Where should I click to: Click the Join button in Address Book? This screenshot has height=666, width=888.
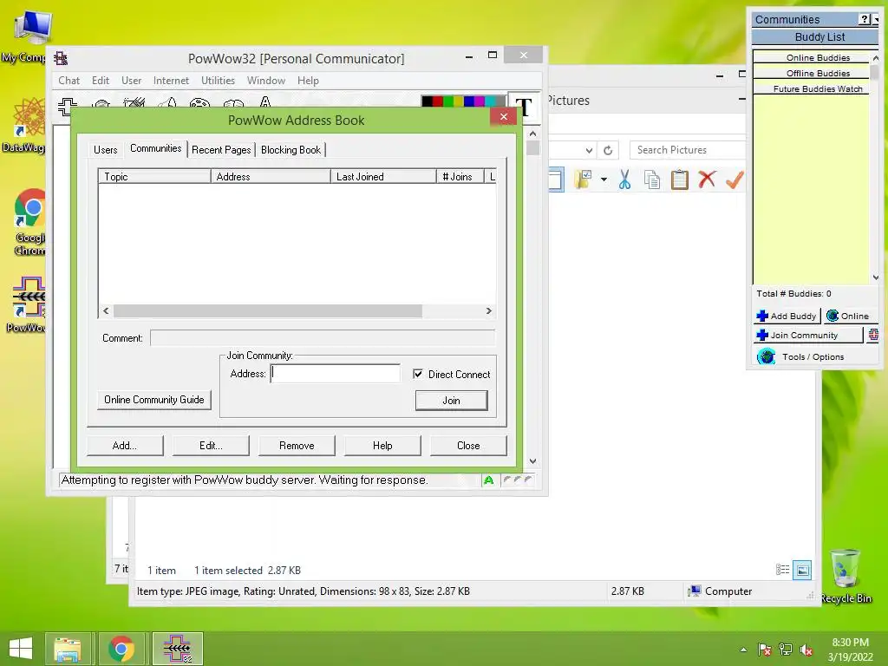[451, 401]
